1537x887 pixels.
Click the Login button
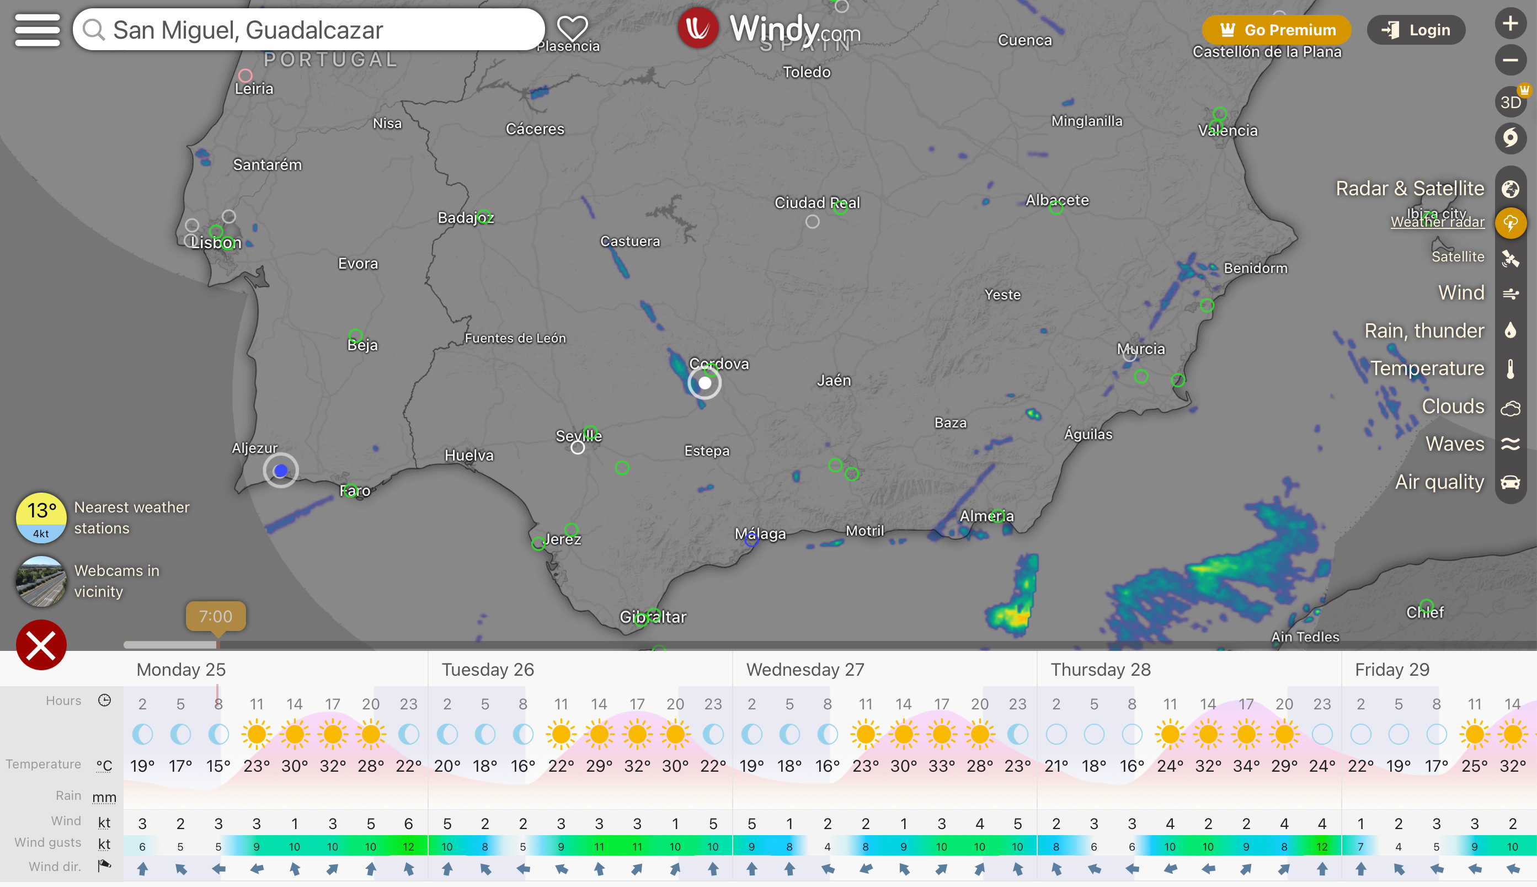pos(1415,30)
